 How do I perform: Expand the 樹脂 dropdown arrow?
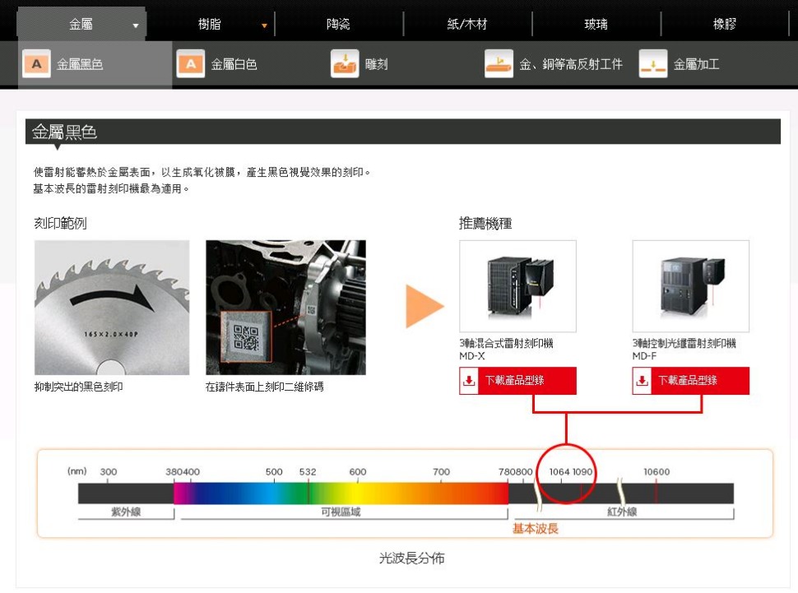tap(264, 25)
